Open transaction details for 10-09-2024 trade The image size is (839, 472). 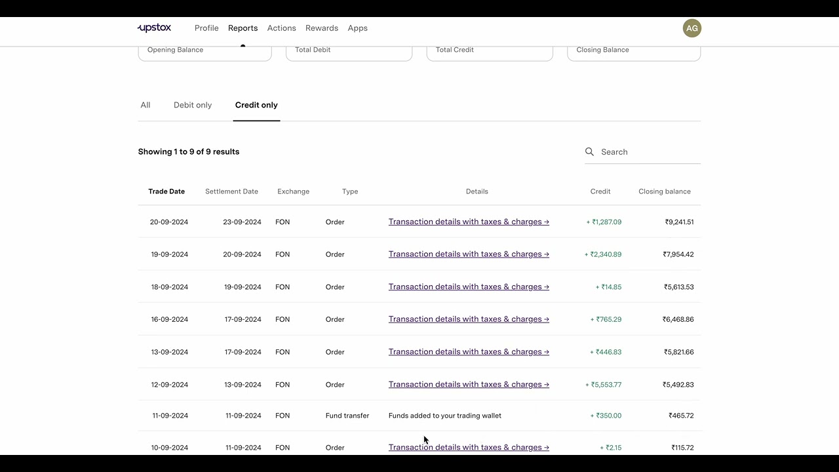(x=469, y=447)
